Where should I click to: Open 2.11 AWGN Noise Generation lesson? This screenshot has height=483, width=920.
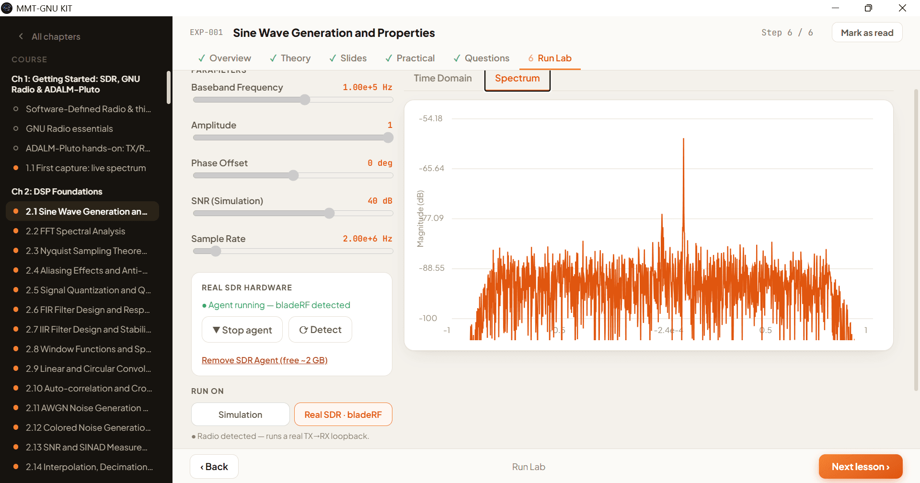click(x=82, y=408)
